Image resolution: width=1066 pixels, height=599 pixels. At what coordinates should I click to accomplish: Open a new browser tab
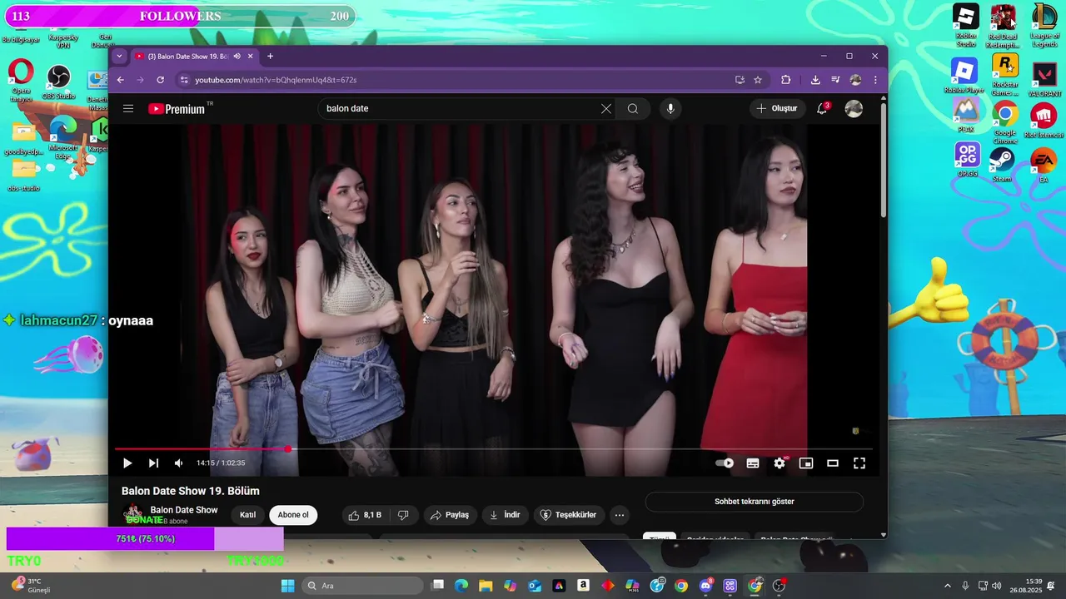pos(270,56)
